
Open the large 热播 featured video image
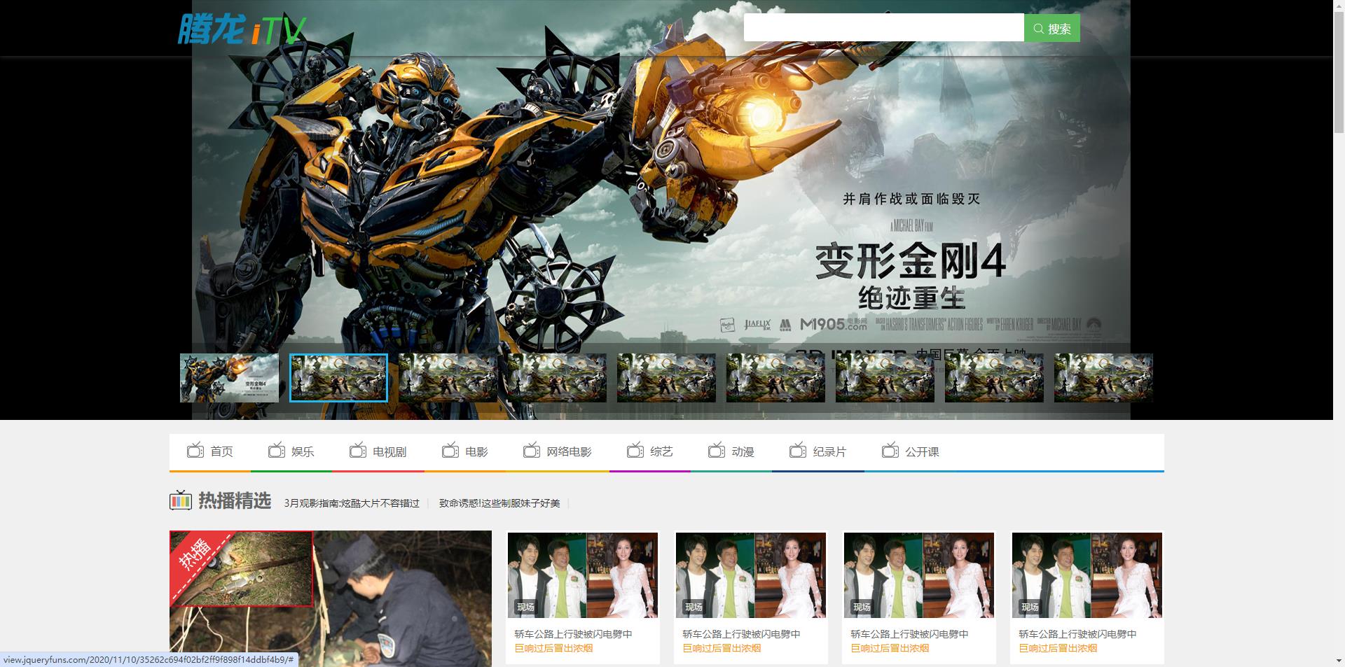click(x=331, y=598)
